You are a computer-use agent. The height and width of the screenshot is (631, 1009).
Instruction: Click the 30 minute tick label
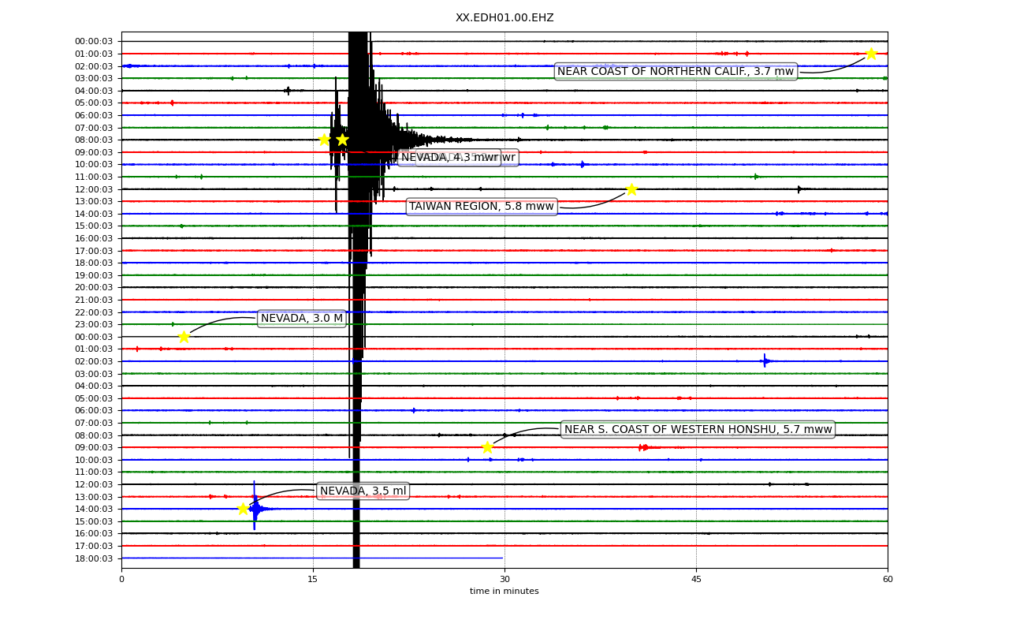(x=504, y=580)
